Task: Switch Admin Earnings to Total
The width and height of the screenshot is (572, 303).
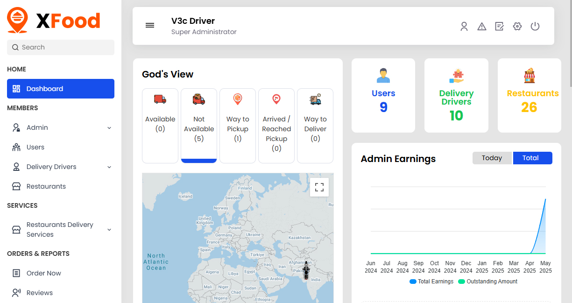Action: [x=532, y=158]
